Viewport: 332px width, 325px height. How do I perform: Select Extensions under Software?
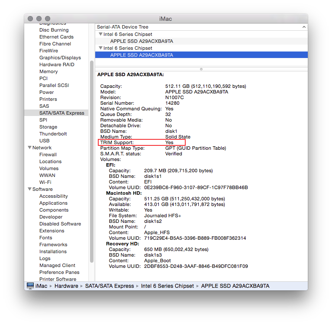(52, 231)
